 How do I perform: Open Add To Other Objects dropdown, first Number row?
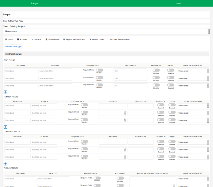(193, 106)
